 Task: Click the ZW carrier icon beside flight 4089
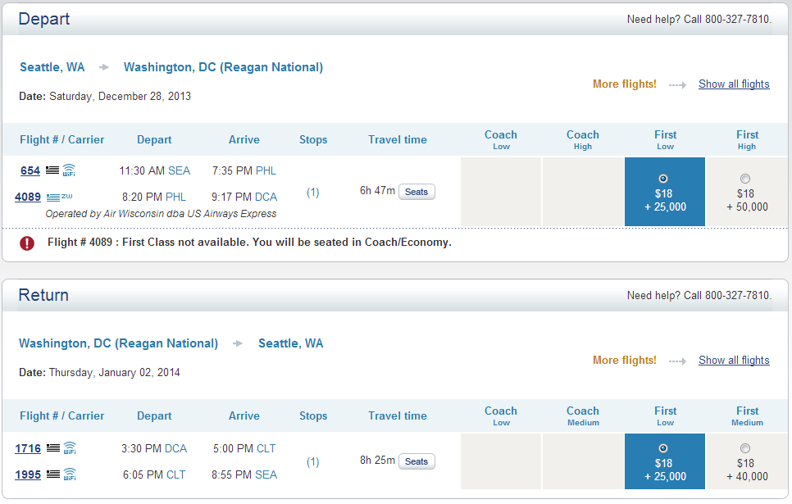[59, 197]
